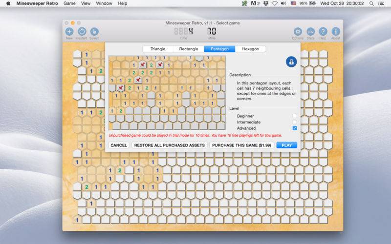
Task: Click the Restart toolbar icon
Action: coord(82,32)
